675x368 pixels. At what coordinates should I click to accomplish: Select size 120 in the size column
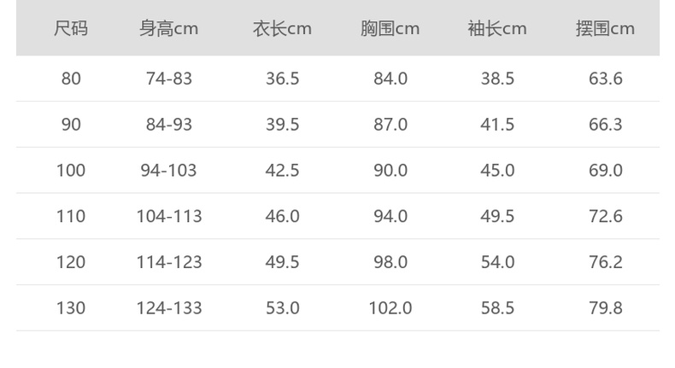(71, 262)
